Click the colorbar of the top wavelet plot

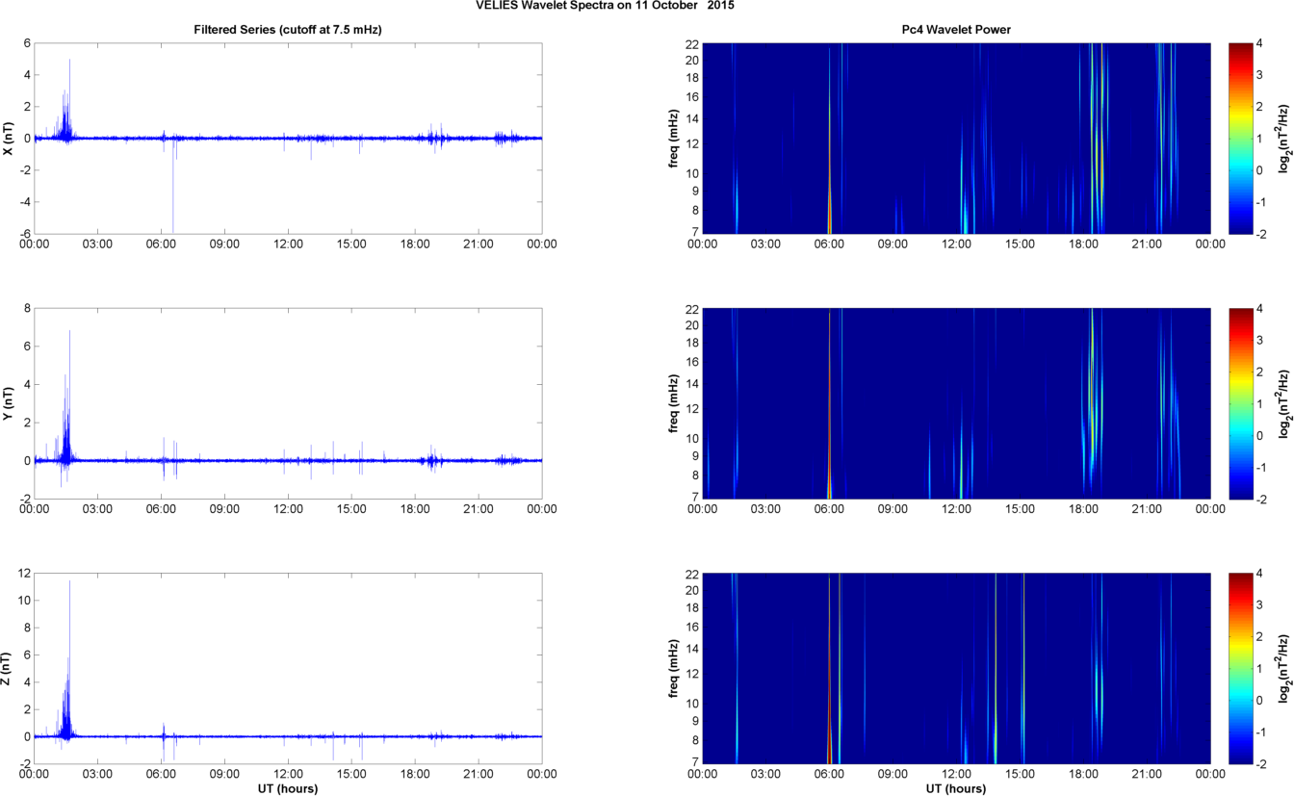[1242, 138]
